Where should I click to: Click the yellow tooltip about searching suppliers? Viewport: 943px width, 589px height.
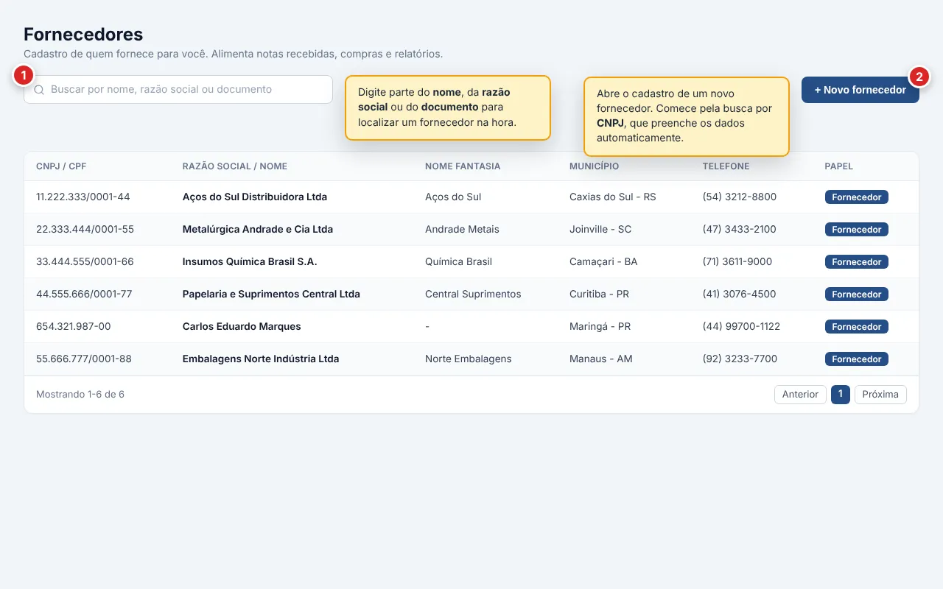pos(448,107)
